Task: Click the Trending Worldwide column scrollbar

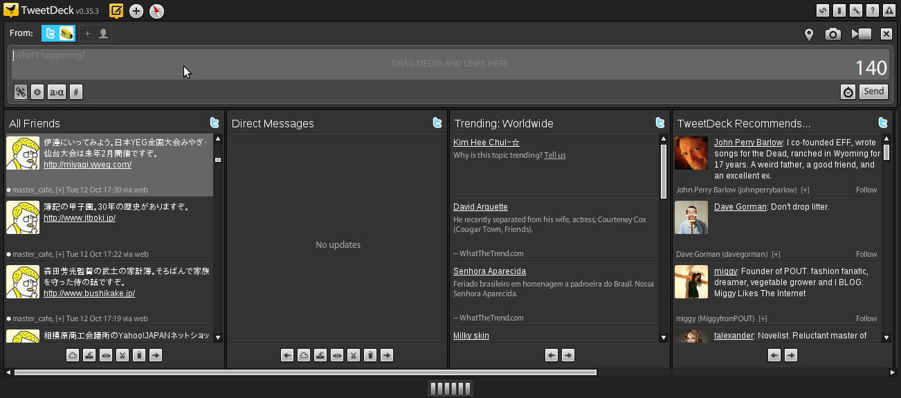Action: 664,171
